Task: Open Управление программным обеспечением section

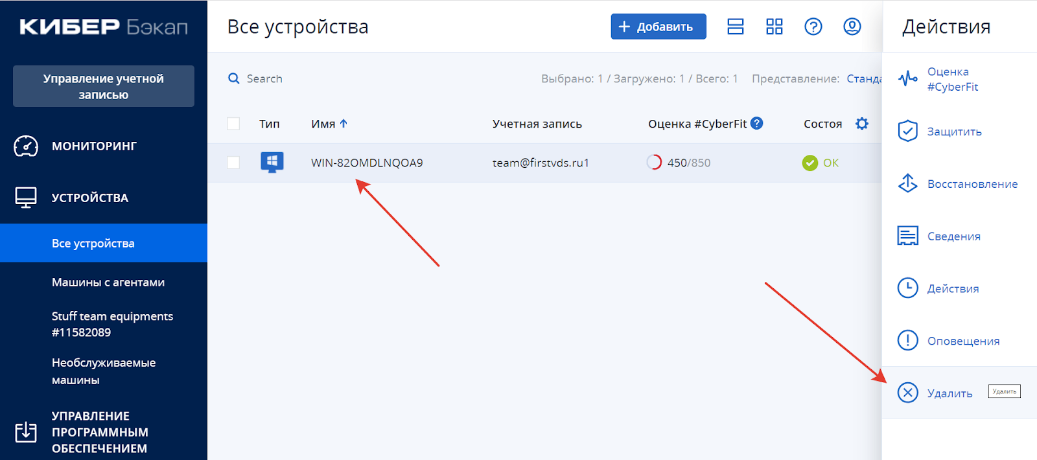Action: (100, 432)
